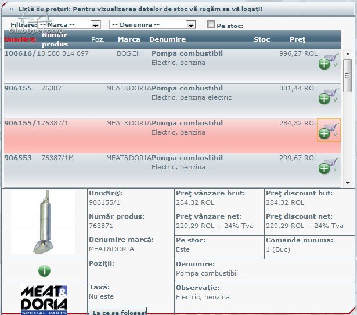The width and height of the screenshot is (357, 315).
Task: Sort by UnixNr column header
Action: pyautogui.click(x=20, y=39)
